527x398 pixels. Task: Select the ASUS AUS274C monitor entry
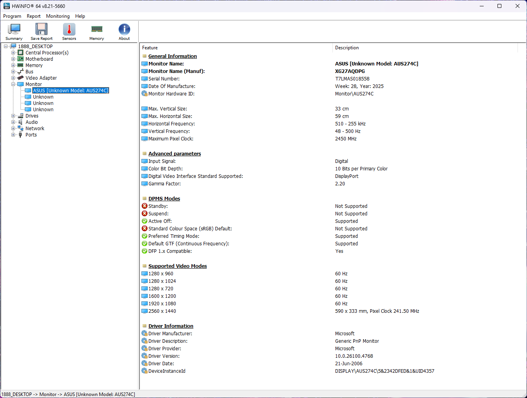pyautogui.click(x=71, y=90)
